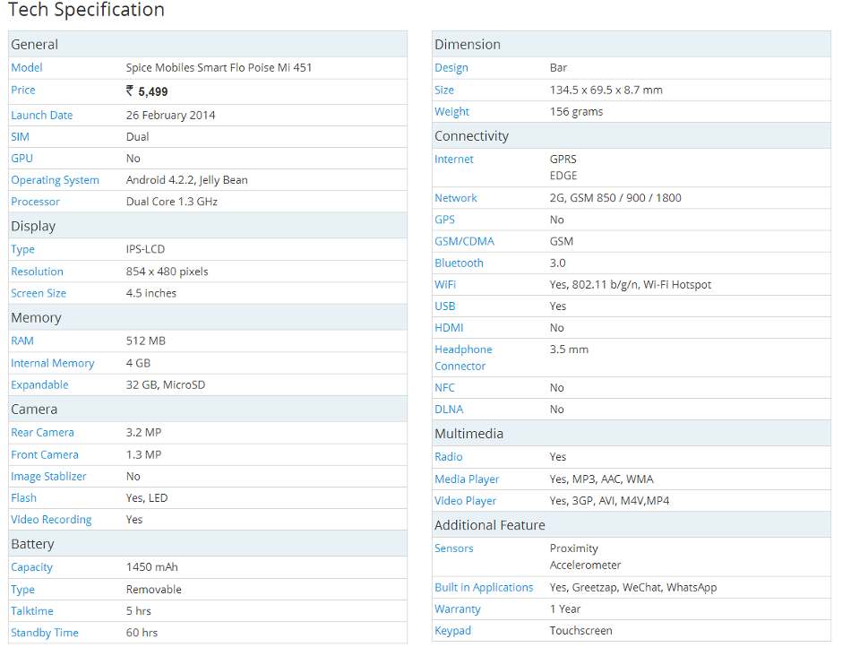Click the Flash link
This screenshot has width=851, height=656.
pyautogui.click(x=24, y=498)
